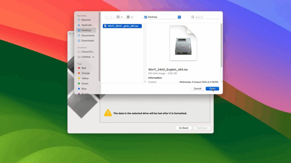Open the Applications sidebar item
Screen dimensions: 291x163
tap(86, 25)
